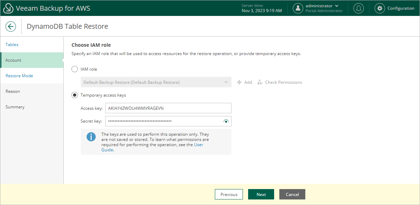This screenshot has width=420, height=205.
Task: Click the Next button
Action: coord(261,194)
